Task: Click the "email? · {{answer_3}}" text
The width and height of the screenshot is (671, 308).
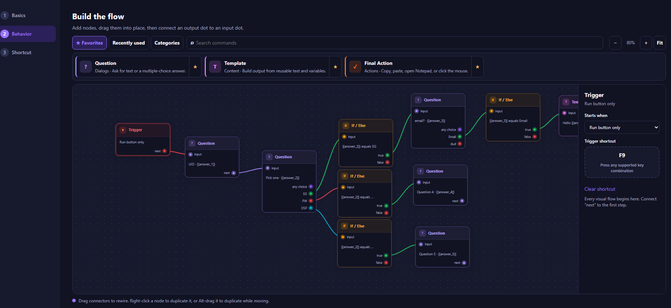Action: (x=430, y=121)
